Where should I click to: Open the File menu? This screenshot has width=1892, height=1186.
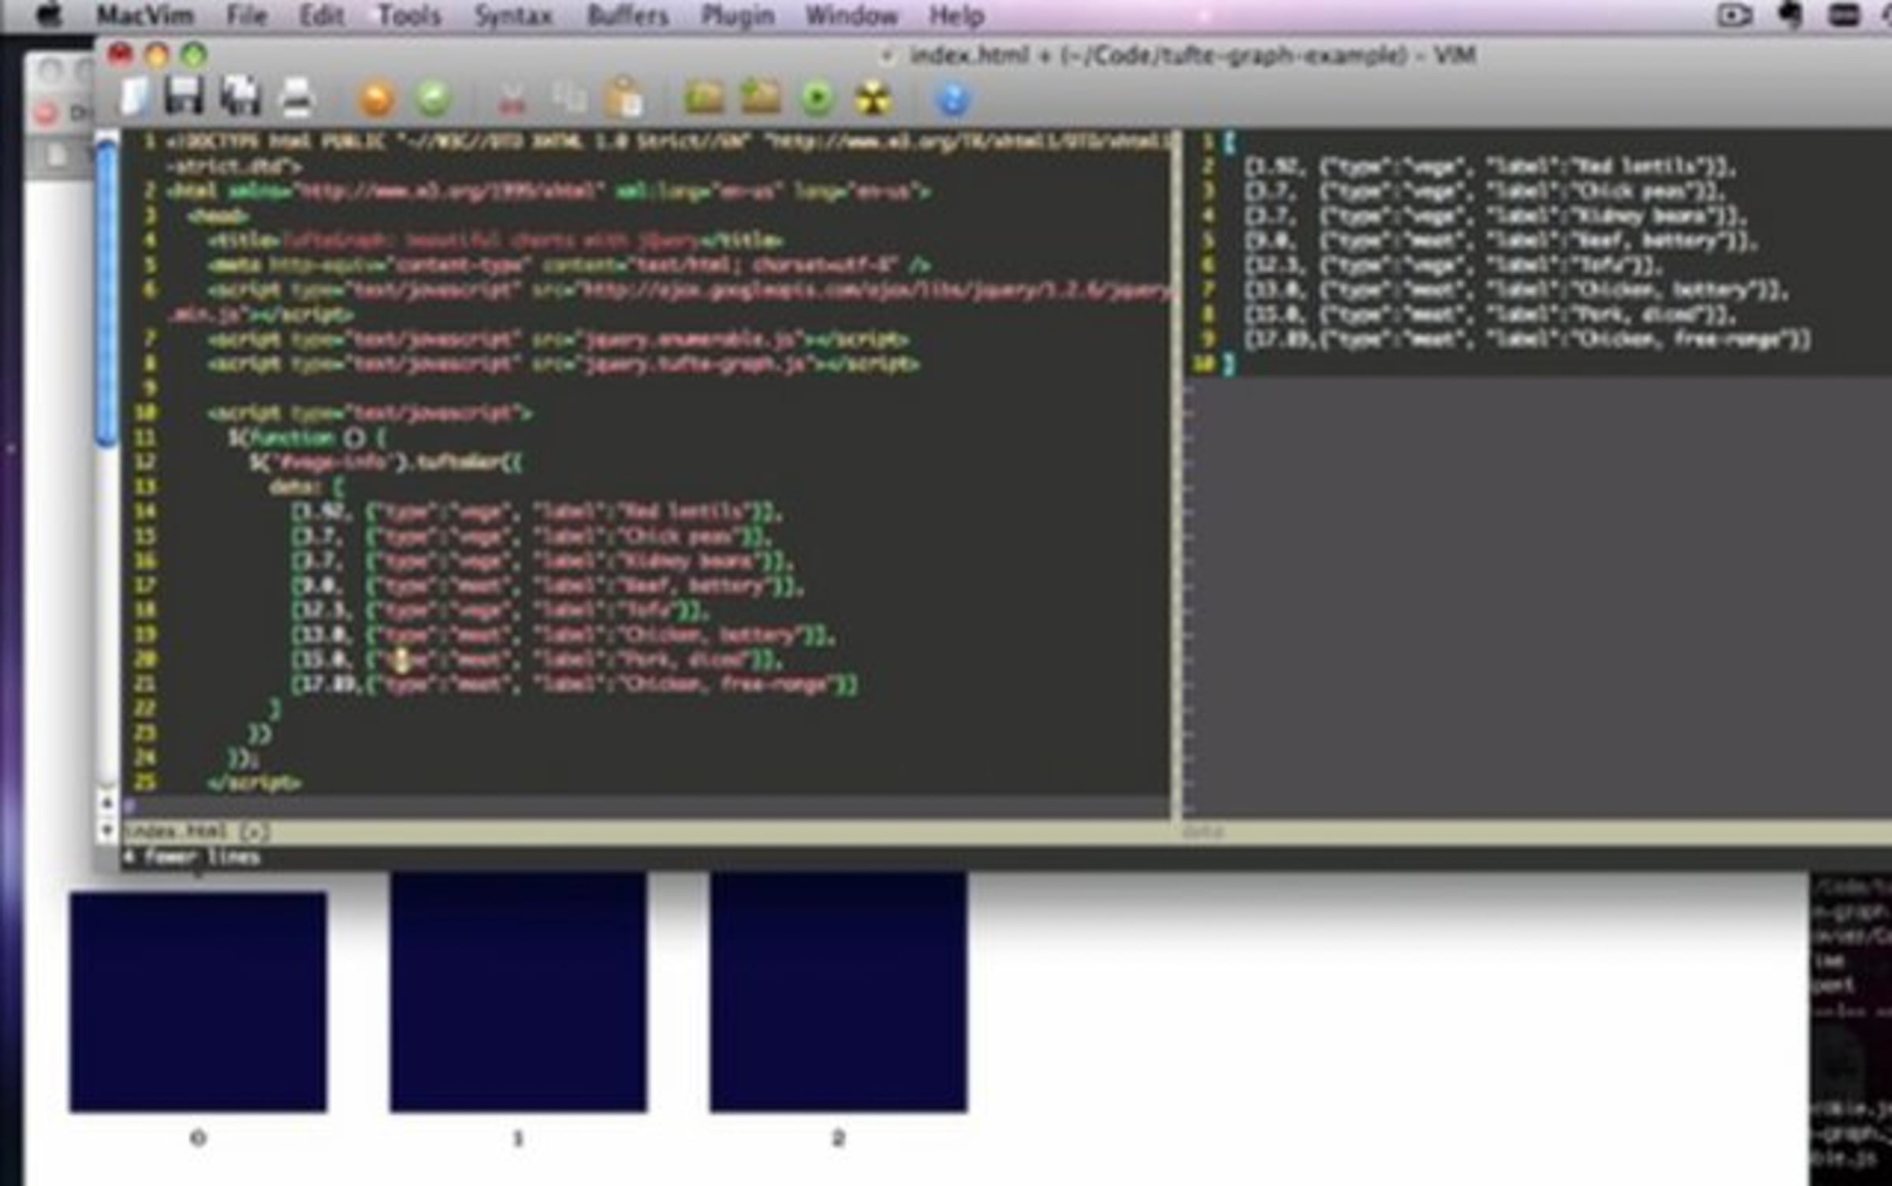[246, 15]
